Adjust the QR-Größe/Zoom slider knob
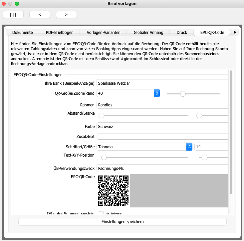Image resolution: width=244 pixels, height=241 pixels. tap(183, 94)
